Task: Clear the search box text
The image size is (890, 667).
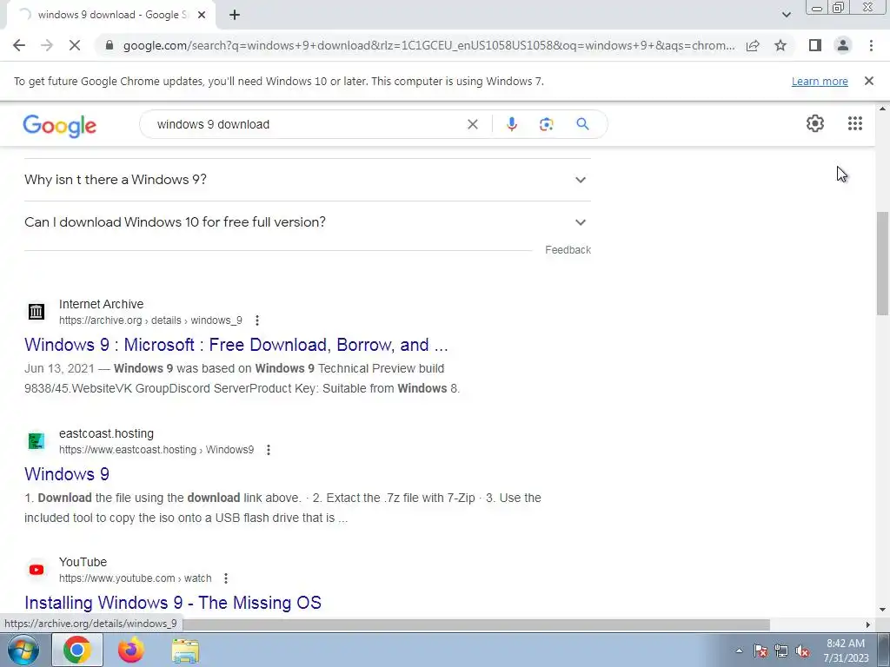Action: click(472, 124)
